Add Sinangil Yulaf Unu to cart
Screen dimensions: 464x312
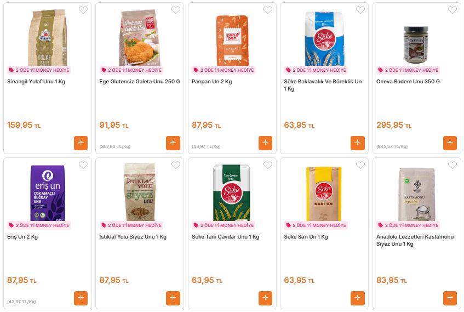tap(81, 143)
